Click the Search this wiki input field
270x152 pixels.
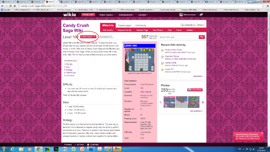point(178,37)
